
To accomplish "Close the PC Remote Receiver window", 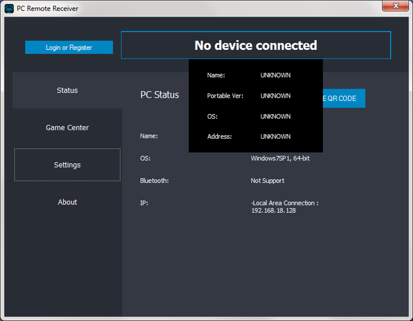I will point(396,6).
